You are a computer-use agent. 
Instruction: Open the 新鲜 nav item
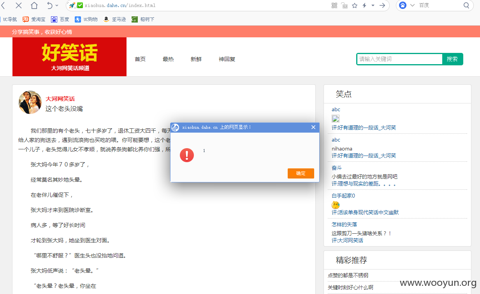click(196, 59)
